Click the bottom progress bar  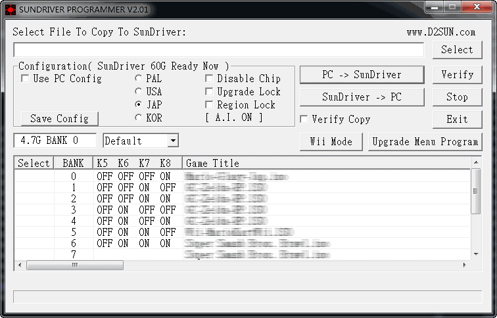tap(247, 297)
